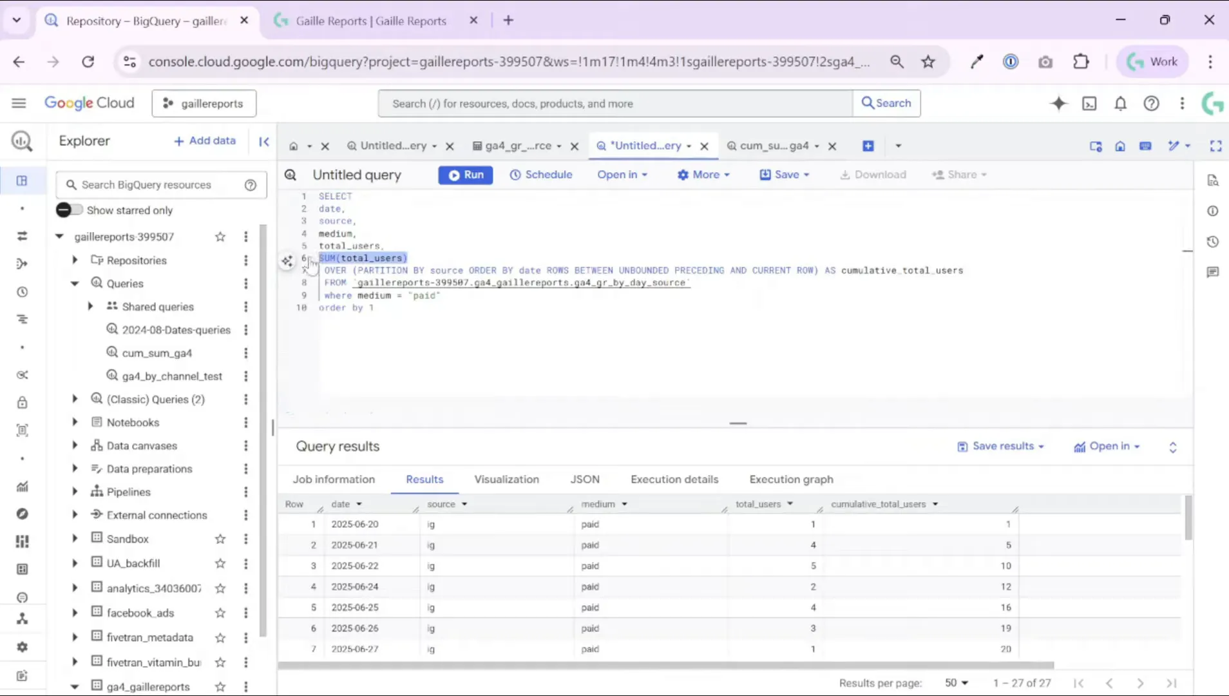This screenshot has width=1229, height=696.
Task: Collapse the Explorer pane
Action: pyautogui.click(x=264, y=141)
